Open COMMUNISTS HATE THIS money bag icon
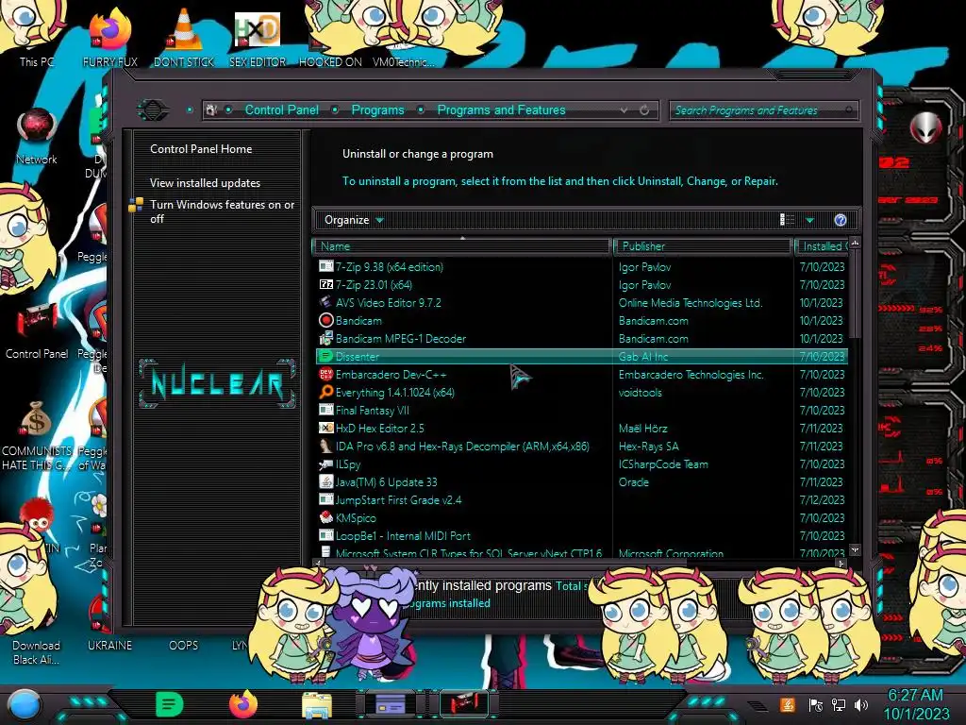Screen dimensions: 966x725 37,434
